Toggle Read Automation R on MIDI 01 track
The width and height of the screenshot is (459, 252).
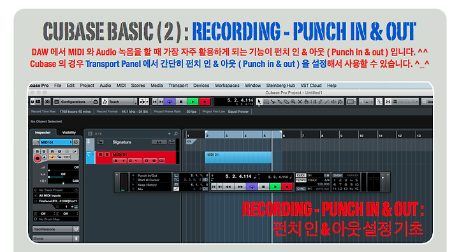coord(147,161)
